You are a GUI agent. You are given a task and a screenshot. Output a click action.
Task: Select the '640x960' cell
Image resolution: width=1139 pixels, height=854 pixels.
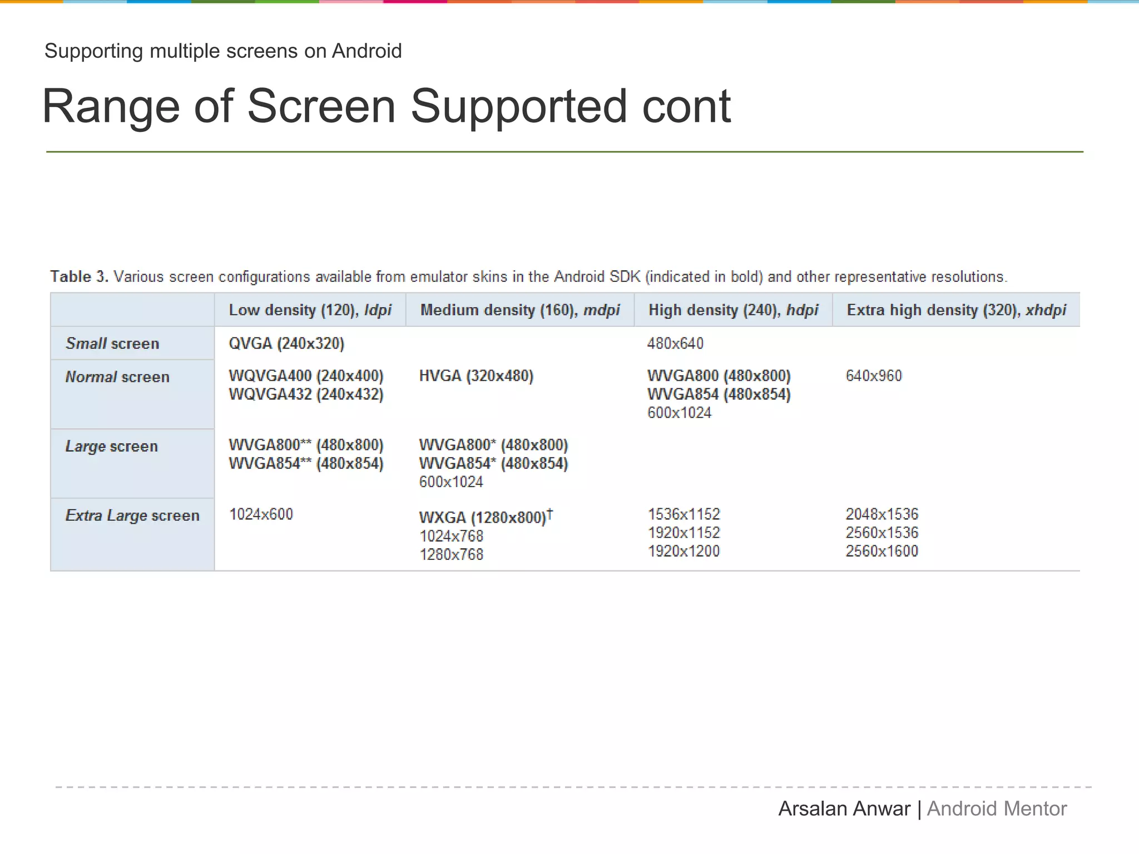point(874,376)
